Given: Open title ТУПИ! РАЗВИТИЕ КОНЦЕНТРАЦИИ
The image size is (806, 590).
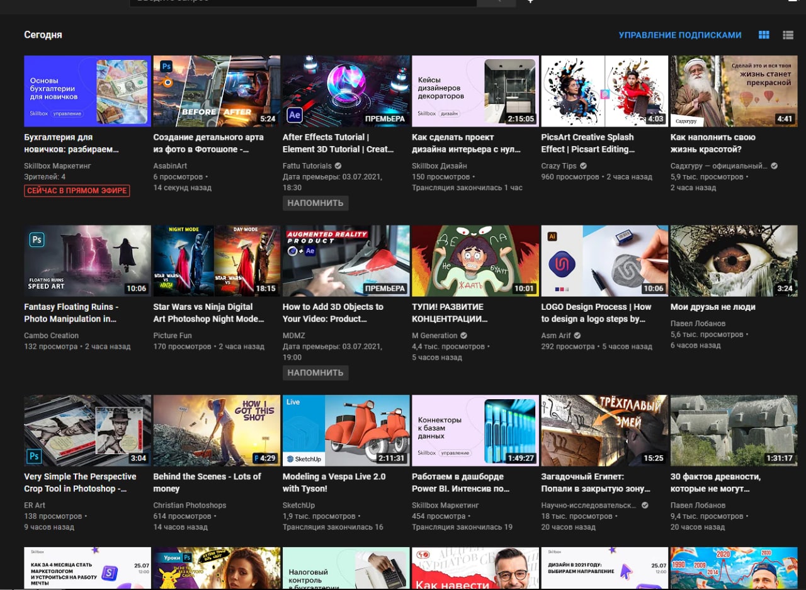Looking at the screenshot, I should point(450,313).
